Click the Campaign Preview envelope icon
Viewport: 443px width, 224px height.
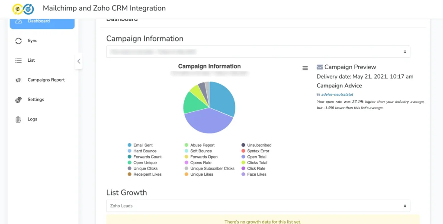click(x=320, y=67)
